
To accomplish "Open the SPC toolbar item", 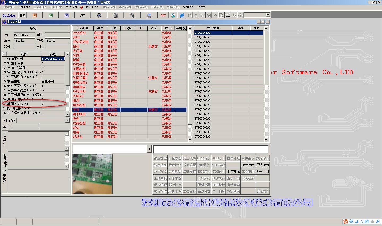I will pyautogui.click(x=163, y=15).
